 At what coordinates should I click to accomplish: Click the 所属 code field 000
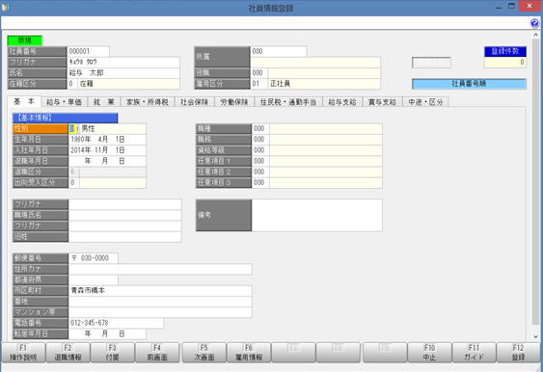[x=279, y=51]
